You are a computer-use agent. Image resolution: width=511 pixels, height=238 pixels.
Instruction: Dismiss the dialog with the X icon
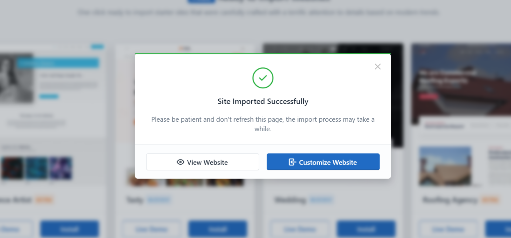coord(377,66)
